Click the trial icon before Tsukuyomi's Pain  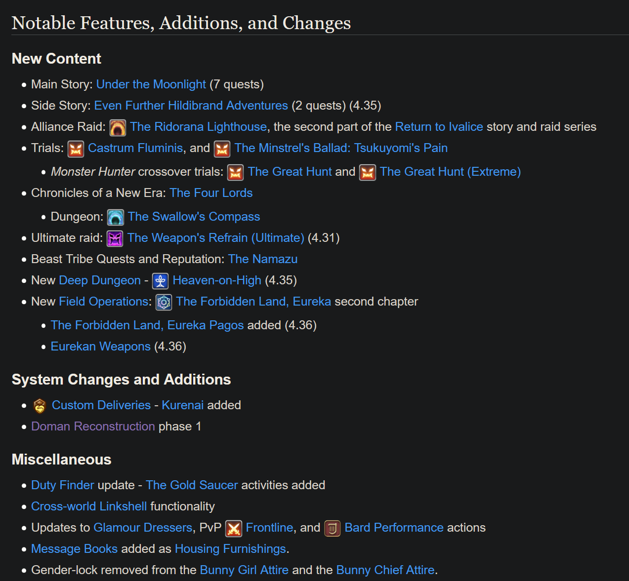point(222,149)
